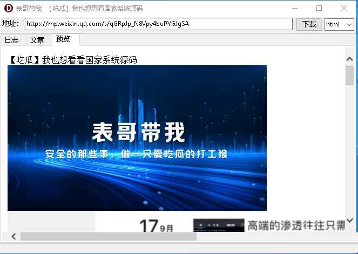Close the 表哥带我 window
The image size is (358, 254).
344,8
